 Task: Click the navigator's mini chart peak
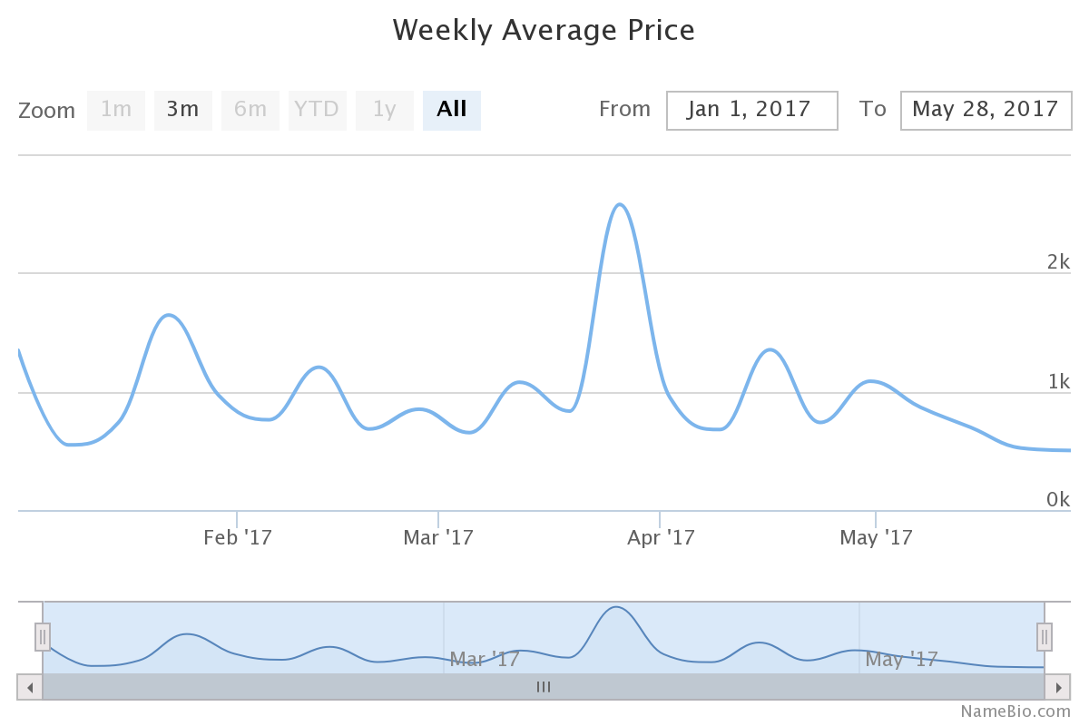pyautogui.click(x=616, y=607)
